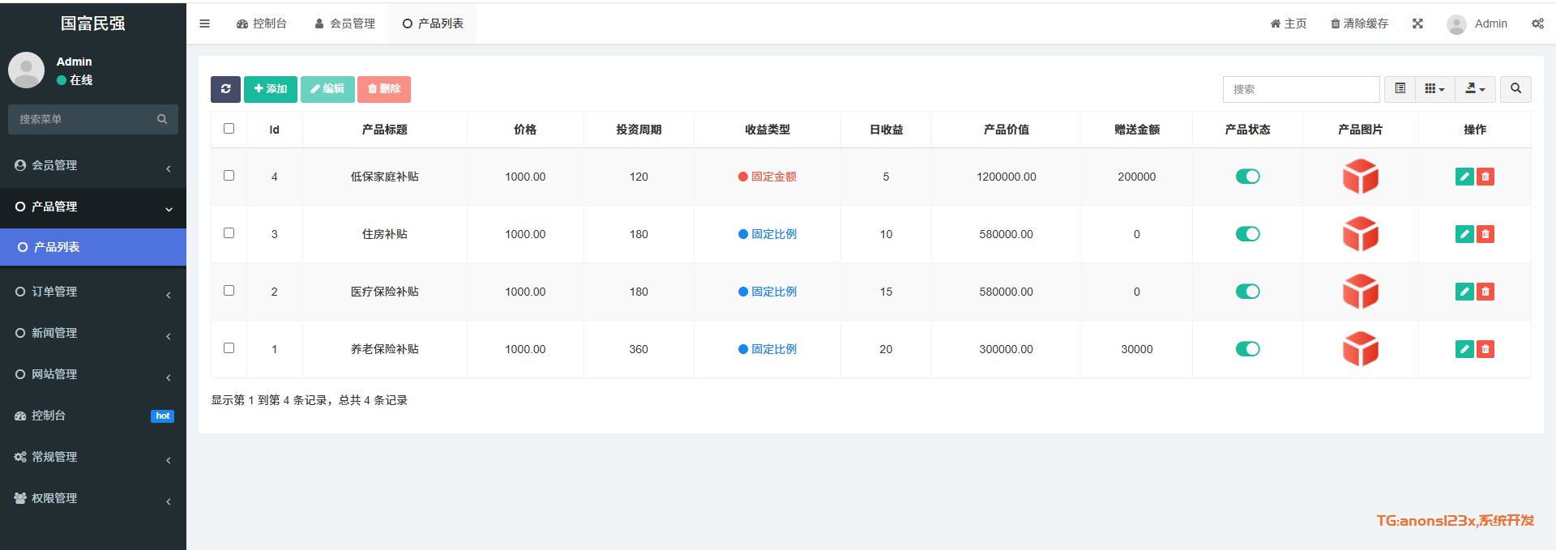1556x550 pixels.
Task: Click 清除缓存 link in header
Action: click(x=1359, y=23)
